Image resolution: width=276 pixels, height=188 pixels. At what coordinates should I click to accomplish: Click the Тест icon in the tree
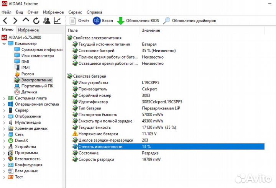pos(11,177)
